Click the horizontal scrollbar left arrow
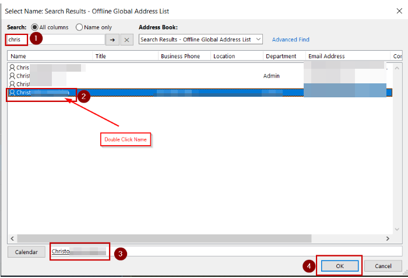 pos(12,239)
